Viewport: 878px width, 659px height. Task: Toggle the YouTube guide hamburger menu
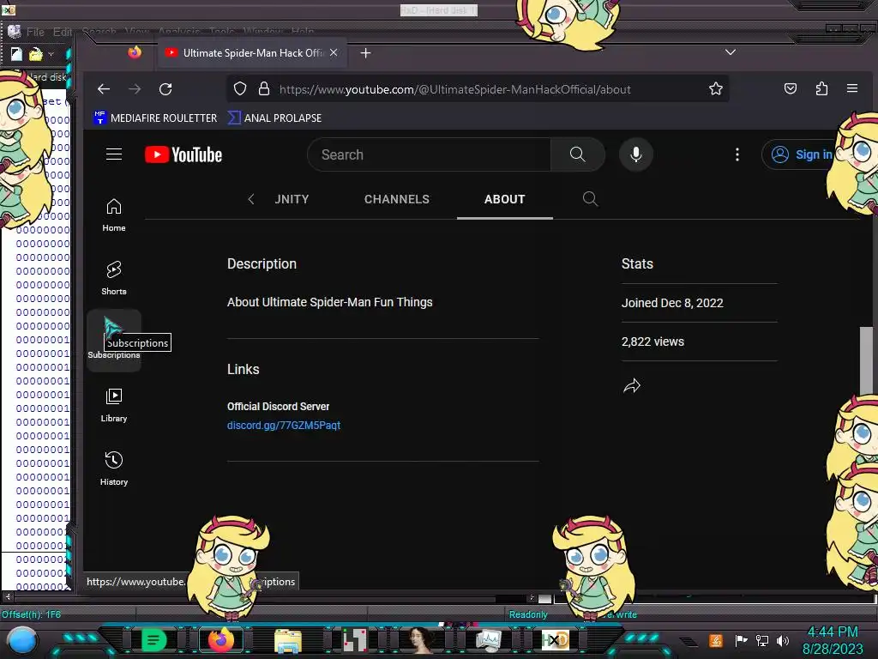pyautogui.click(x=114, y=154)
